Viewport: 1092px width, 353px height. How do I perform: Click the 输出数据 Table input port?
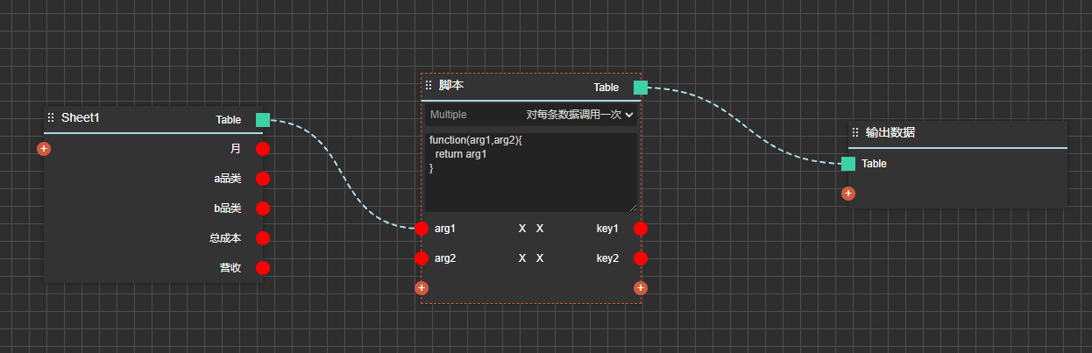tap(847, 164)
